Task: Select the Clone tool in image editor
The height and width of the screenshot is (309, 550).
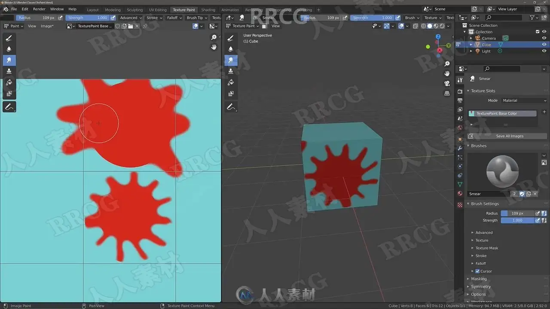Action: coord(9,71)
